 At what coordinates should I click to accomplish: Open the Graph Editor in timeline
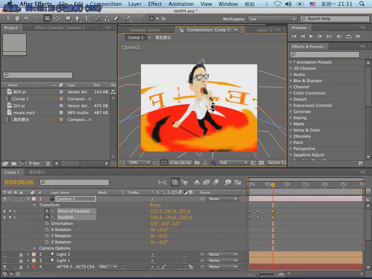tap(238, 182)
